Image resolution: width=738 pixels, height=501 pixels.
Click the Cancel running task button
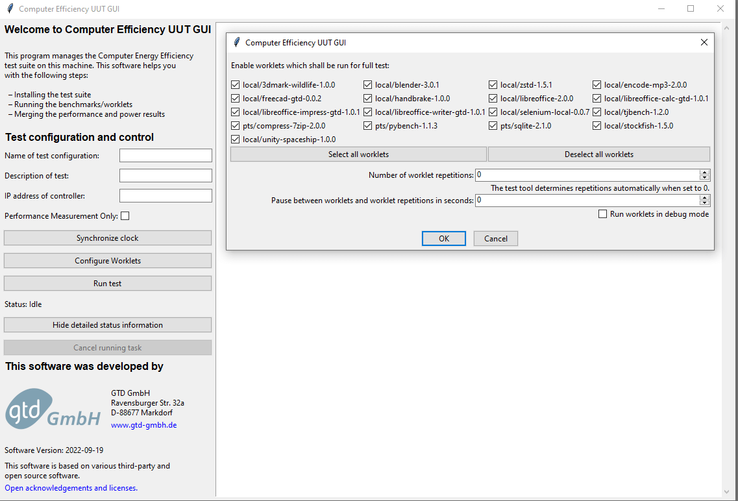point(108,348)
